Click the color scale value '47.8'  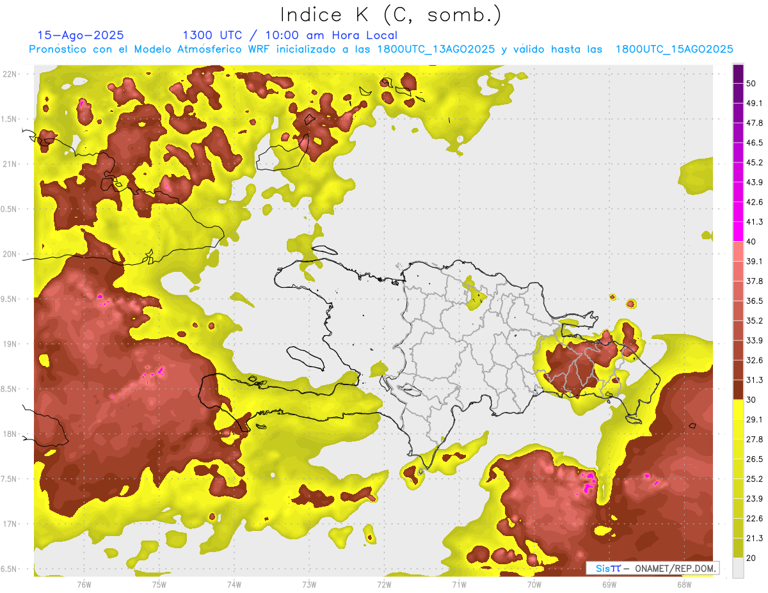pyautogui.click(x=755, y=123)
